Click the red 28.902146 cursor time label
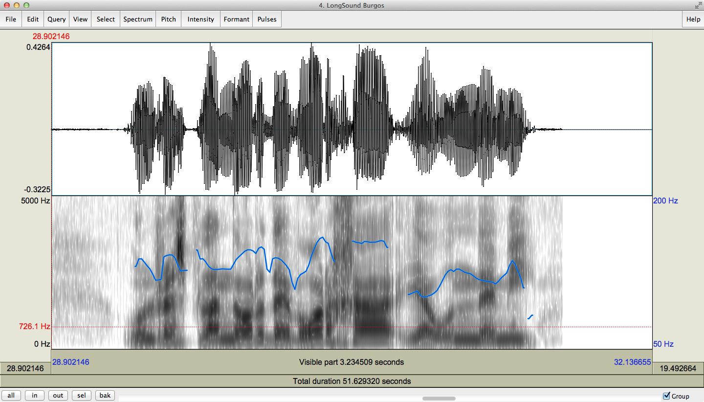 [51, 36]
